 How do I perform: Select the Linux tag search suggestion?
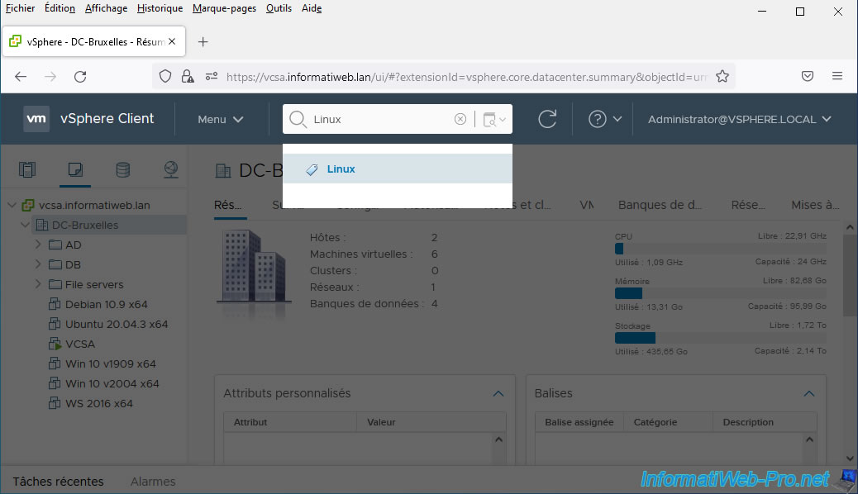coord(341,169)
